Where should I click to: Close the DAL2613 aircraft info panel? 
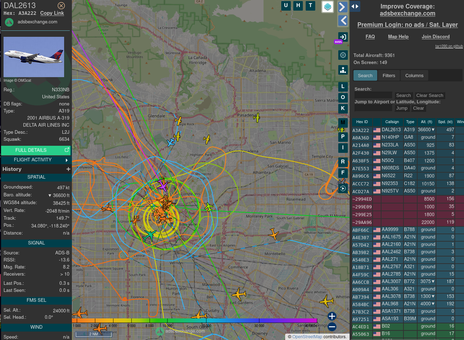[61, 6]
